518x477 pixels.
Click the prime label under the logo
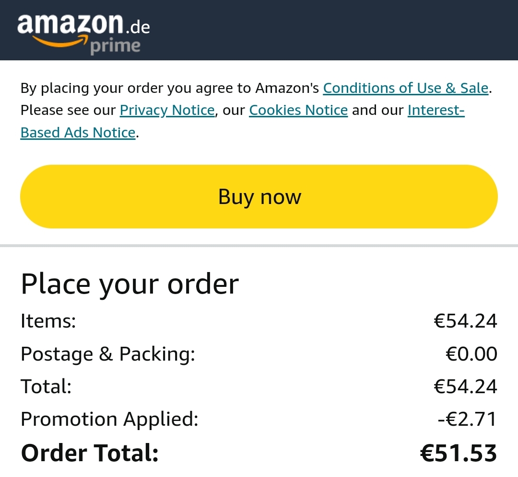(115, 46)
